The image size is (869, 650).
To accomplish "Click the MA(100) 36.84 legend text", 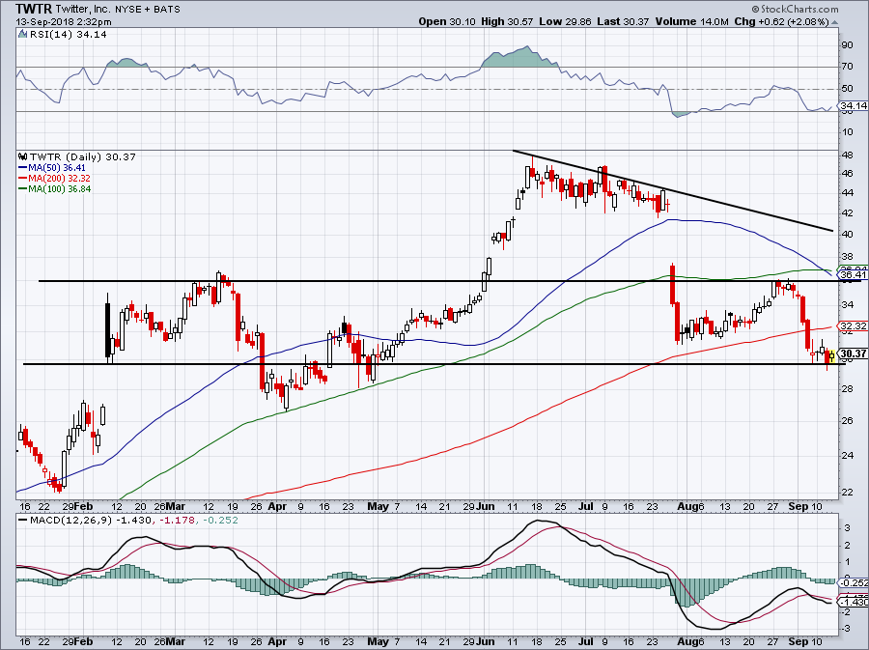I will [59, 188].
